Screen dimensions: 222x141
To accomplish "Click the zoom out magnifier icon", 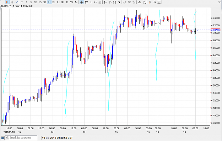I will pyautogui.click(x=155, y=2).
